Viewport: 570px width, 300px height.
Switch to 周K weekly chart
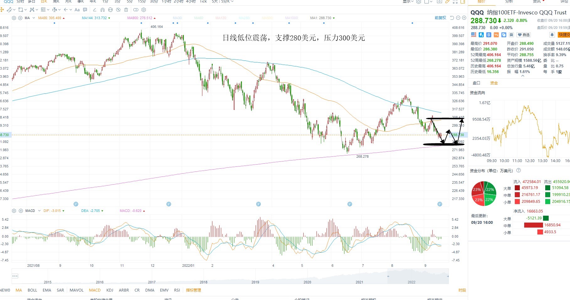pos(56,1)
